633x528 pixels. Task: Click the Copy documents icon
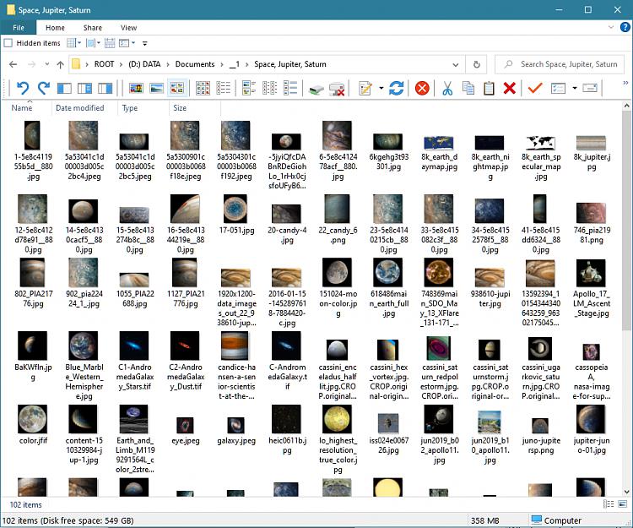coord(468,88)
